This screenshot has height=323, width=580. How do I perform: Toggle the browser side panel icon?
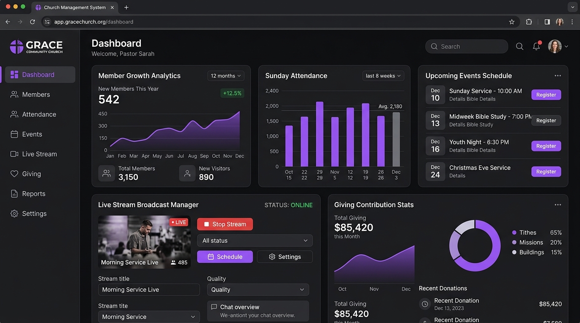(x=547, y=22)
